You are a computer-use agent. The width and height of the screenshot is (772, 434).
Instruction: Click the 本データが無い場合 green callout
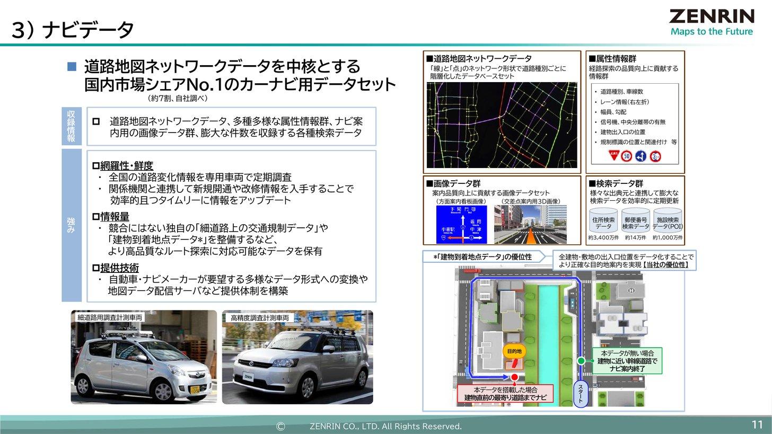click(x=627, y=361)
